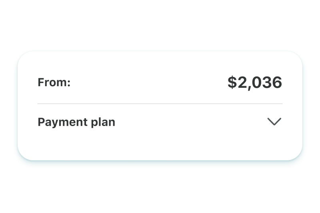This screenshot has height=213, width=320.
Task: Hit the chevron at the card's right edge
Action: tap(274, 122)
